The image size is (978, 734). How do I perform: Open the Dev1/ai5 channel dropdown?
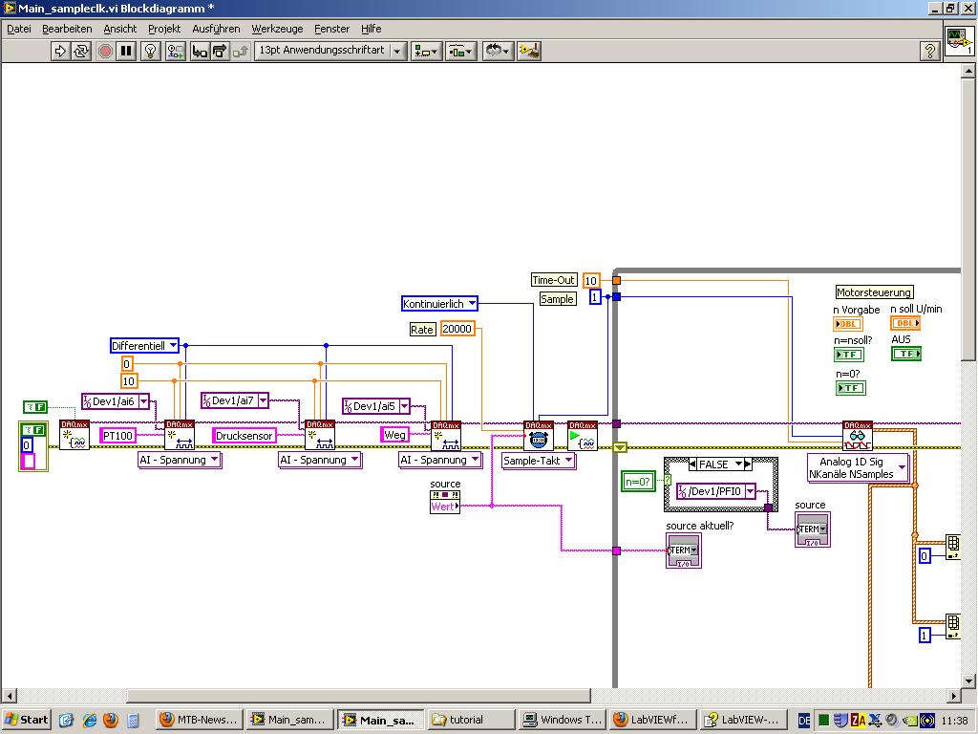tap(404, 406)
